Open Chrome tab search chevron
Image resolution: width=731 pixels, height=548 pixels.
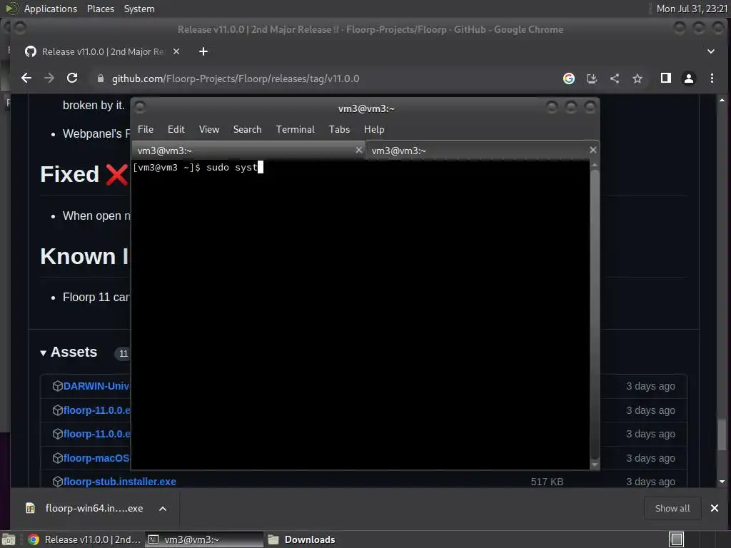(x=710, y=51)
